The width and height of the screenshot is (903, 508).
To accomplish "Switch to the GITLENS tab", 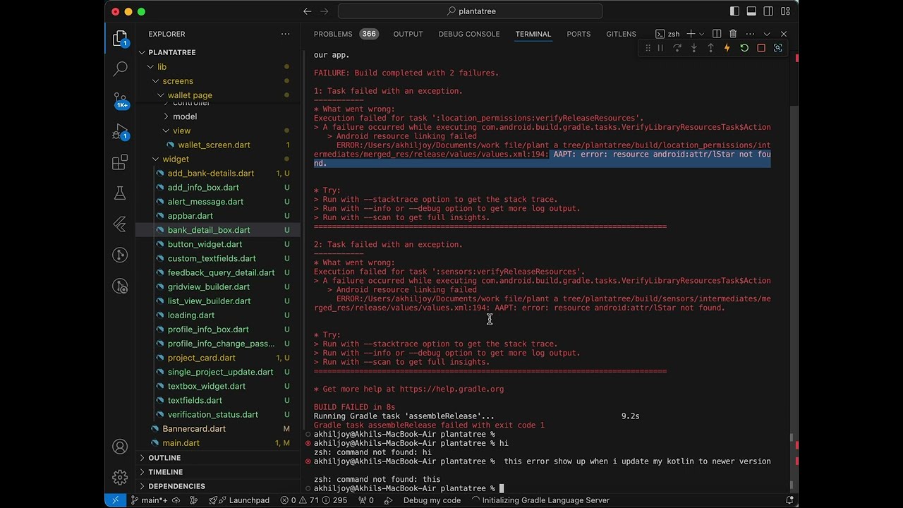I will 621,34.
